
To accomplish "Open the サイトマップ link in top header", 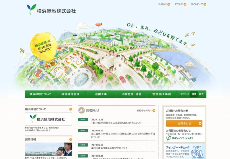I will pyautogui.click(x=198, y=4).
